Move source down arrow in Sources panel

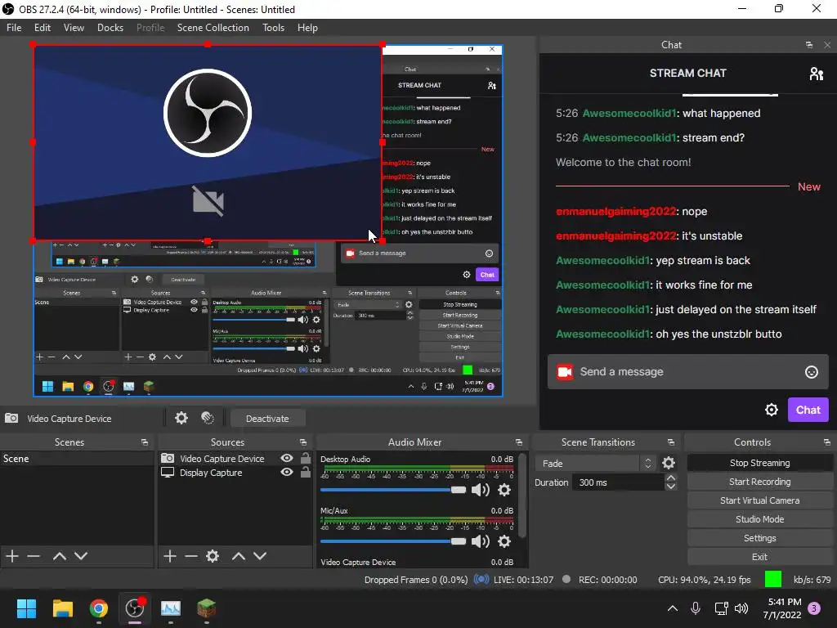tap(260, 556)
